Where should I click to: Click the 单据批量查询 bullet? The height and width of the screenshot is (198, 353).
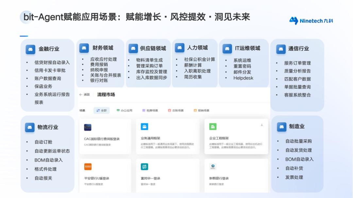(297, 87)
